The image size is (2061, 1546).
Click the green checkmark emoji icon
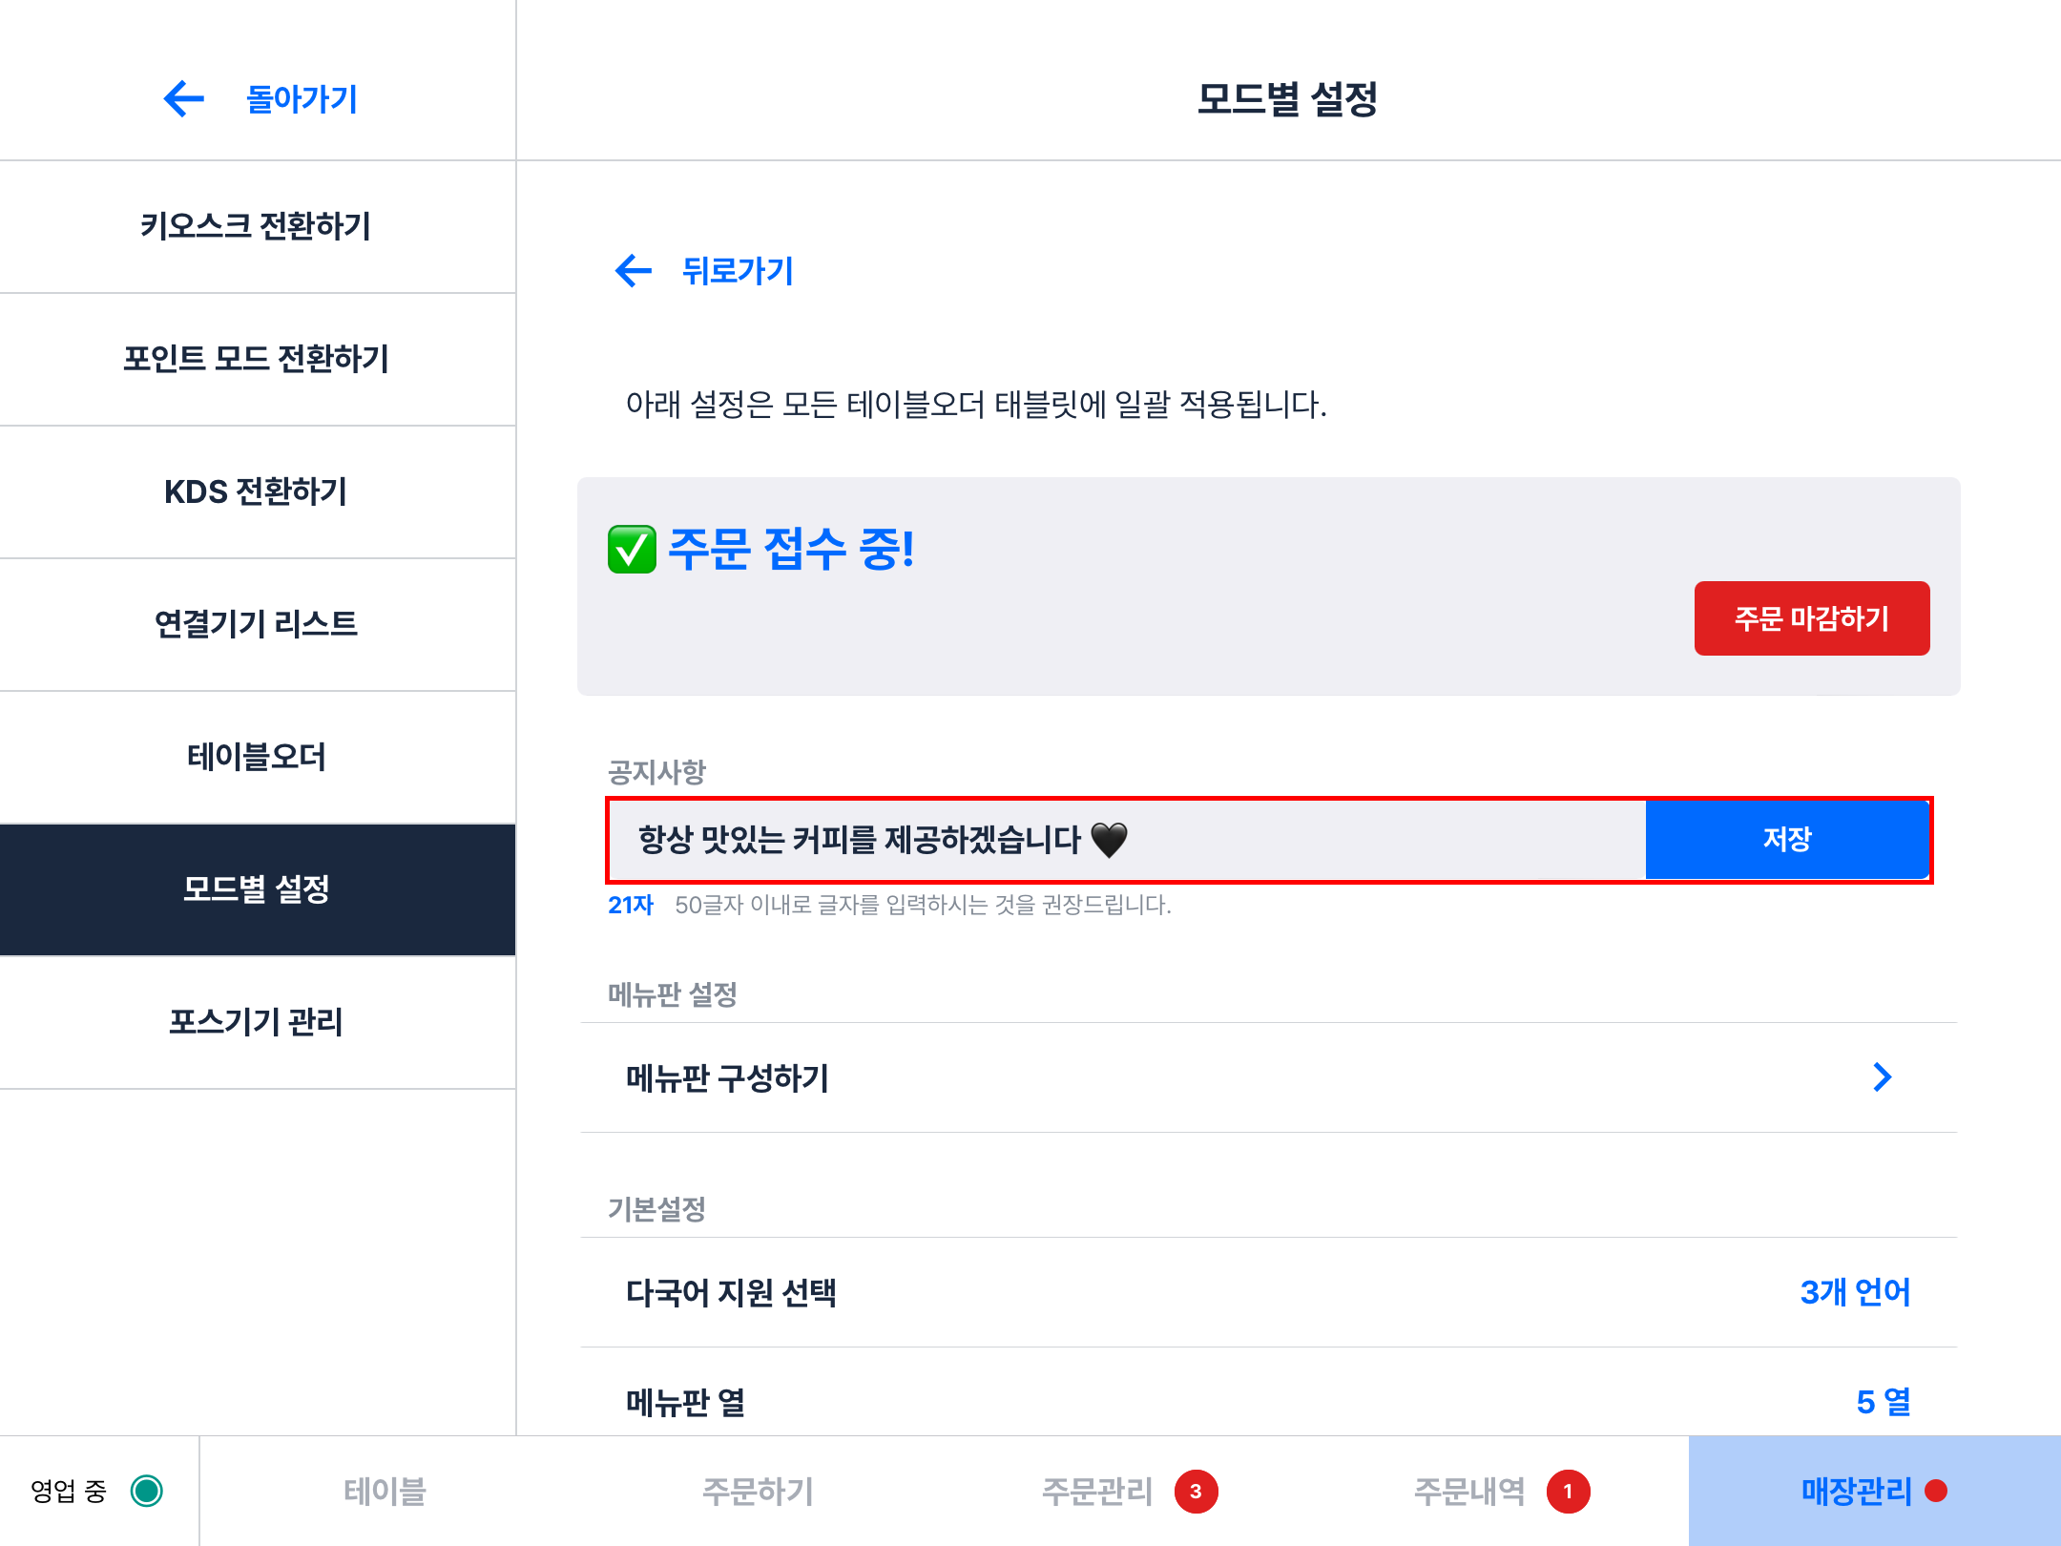coord(632,550)
